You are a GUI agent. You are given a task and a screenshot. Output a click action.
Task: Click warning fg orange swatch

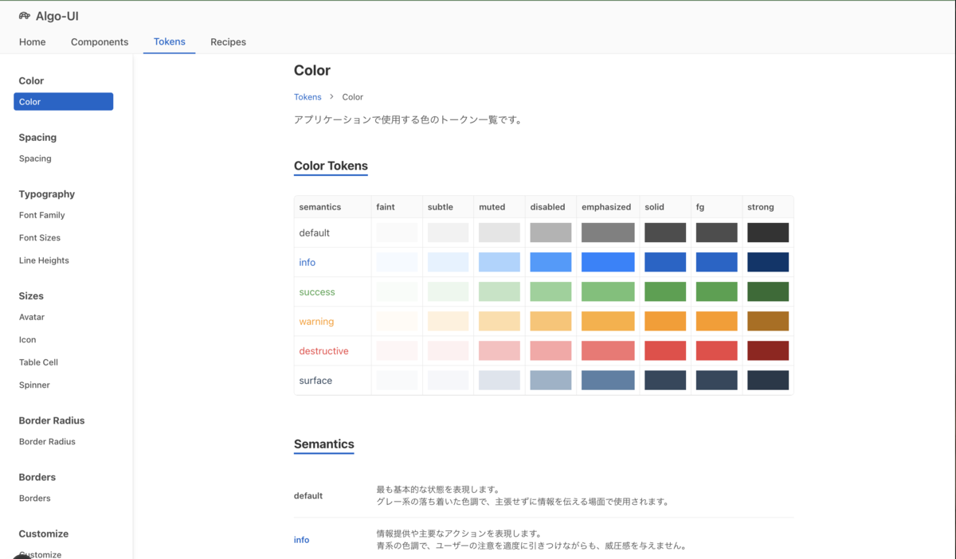(x=717, y=321)
